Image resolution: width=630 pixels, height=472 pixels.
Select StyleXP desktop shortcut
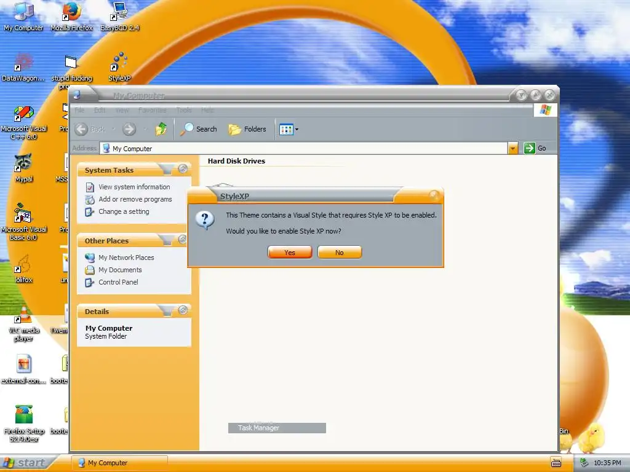(x=119, y=68)
